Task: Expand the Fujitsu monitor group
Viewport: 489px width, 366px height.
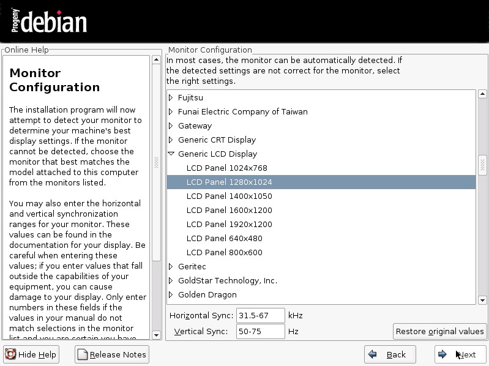Action: (x=171, y=98)
